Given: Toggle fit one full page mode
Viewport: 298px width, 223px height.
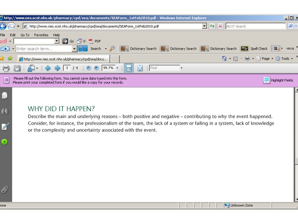Looking at the screenshot, I should [x=140, y=68].
